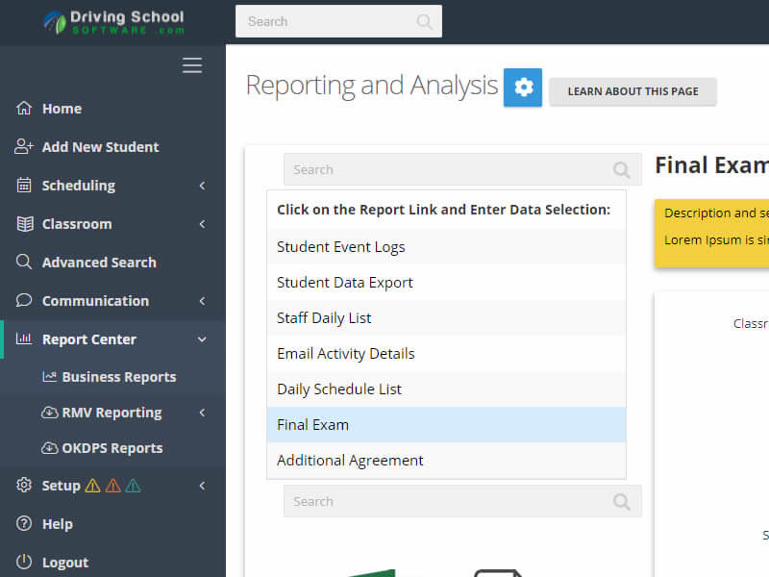
Task: Click the Home house icon
Action: pos(24,109)
